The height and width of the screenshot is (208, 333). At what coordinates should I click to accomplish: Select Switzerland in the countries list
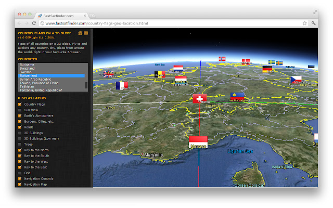click(52, 75)
